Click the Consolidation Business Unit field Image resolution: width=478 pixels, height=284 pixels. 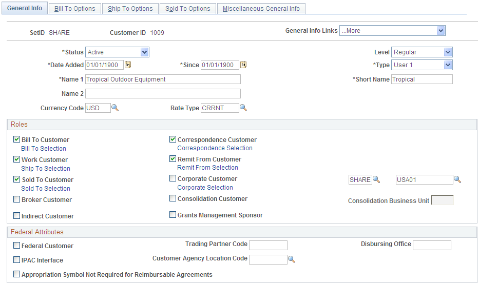tap(443, 200)
